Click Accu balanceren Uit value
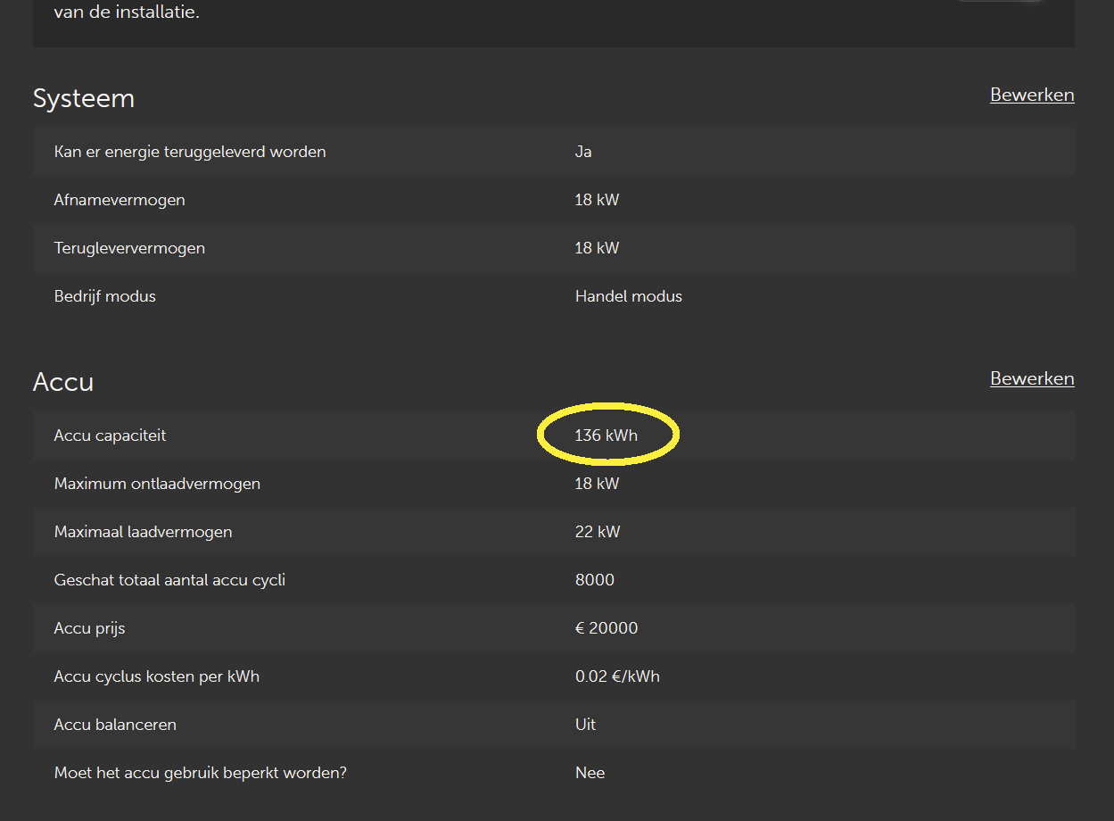The height and width of the screenshot is (821, 1114). click(x=585, y=725)
